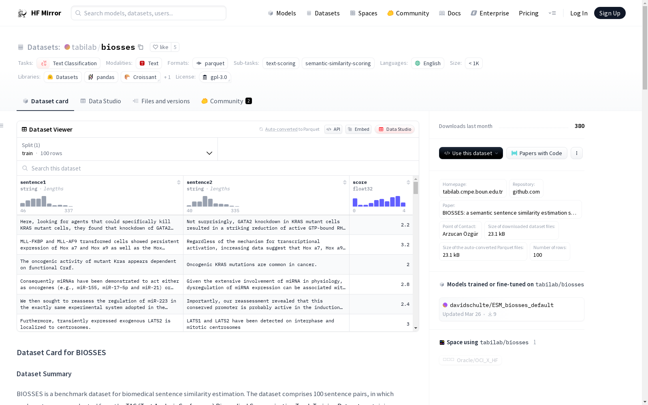Open Data Studio from the viewer header
The image size is (648, 405).
coord(395,129)
